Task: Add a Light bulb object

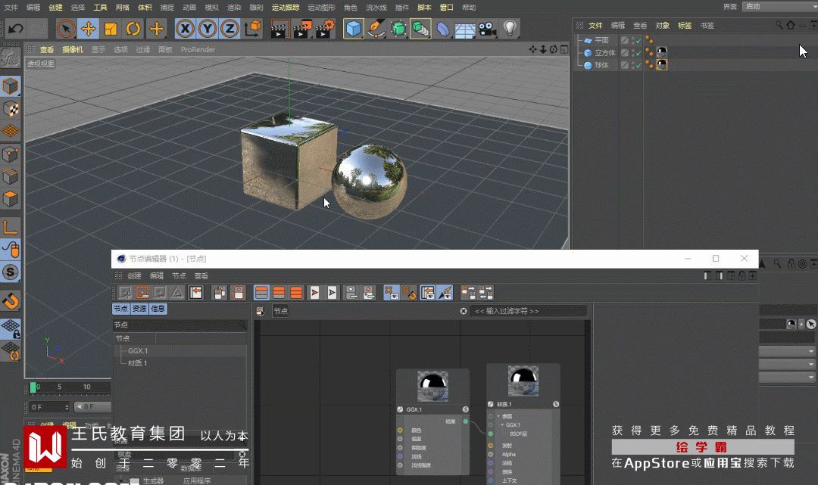Action: coord(510,28)
